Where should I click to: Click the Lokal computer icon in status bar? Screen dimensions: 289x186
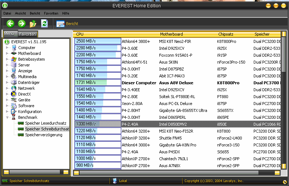[115, 181]
